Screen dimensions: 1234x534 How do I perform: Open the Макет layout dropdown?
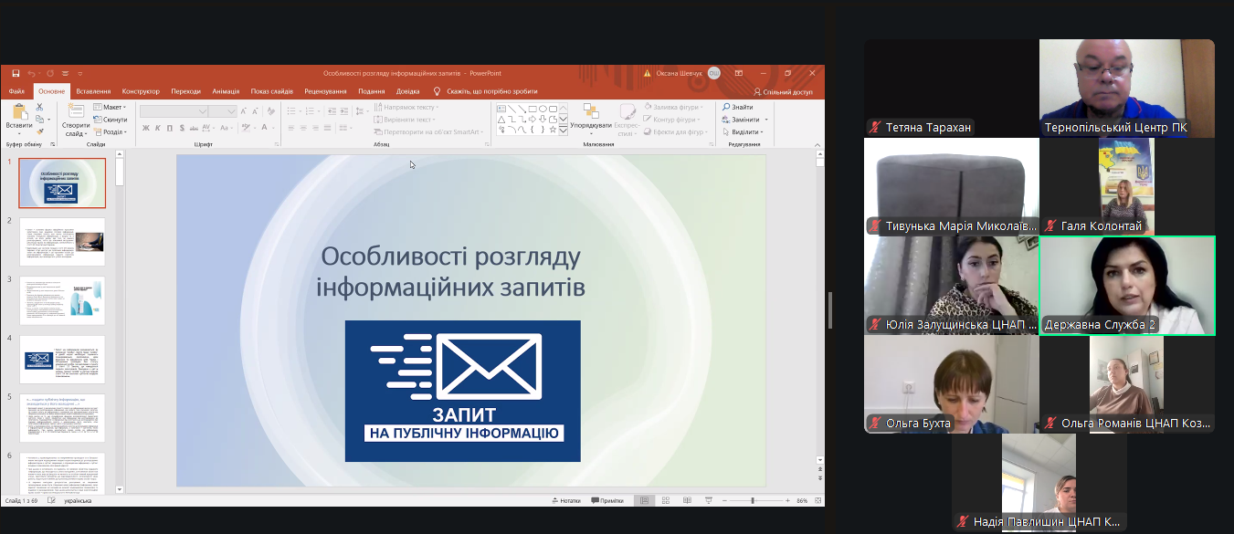click(112, 107)
